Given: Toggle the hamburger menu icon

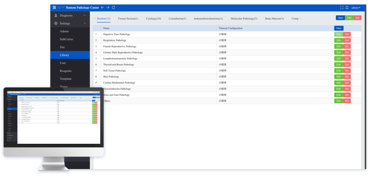Looking at the screenshot, I should pyautogui.click(x=54, y=7).
